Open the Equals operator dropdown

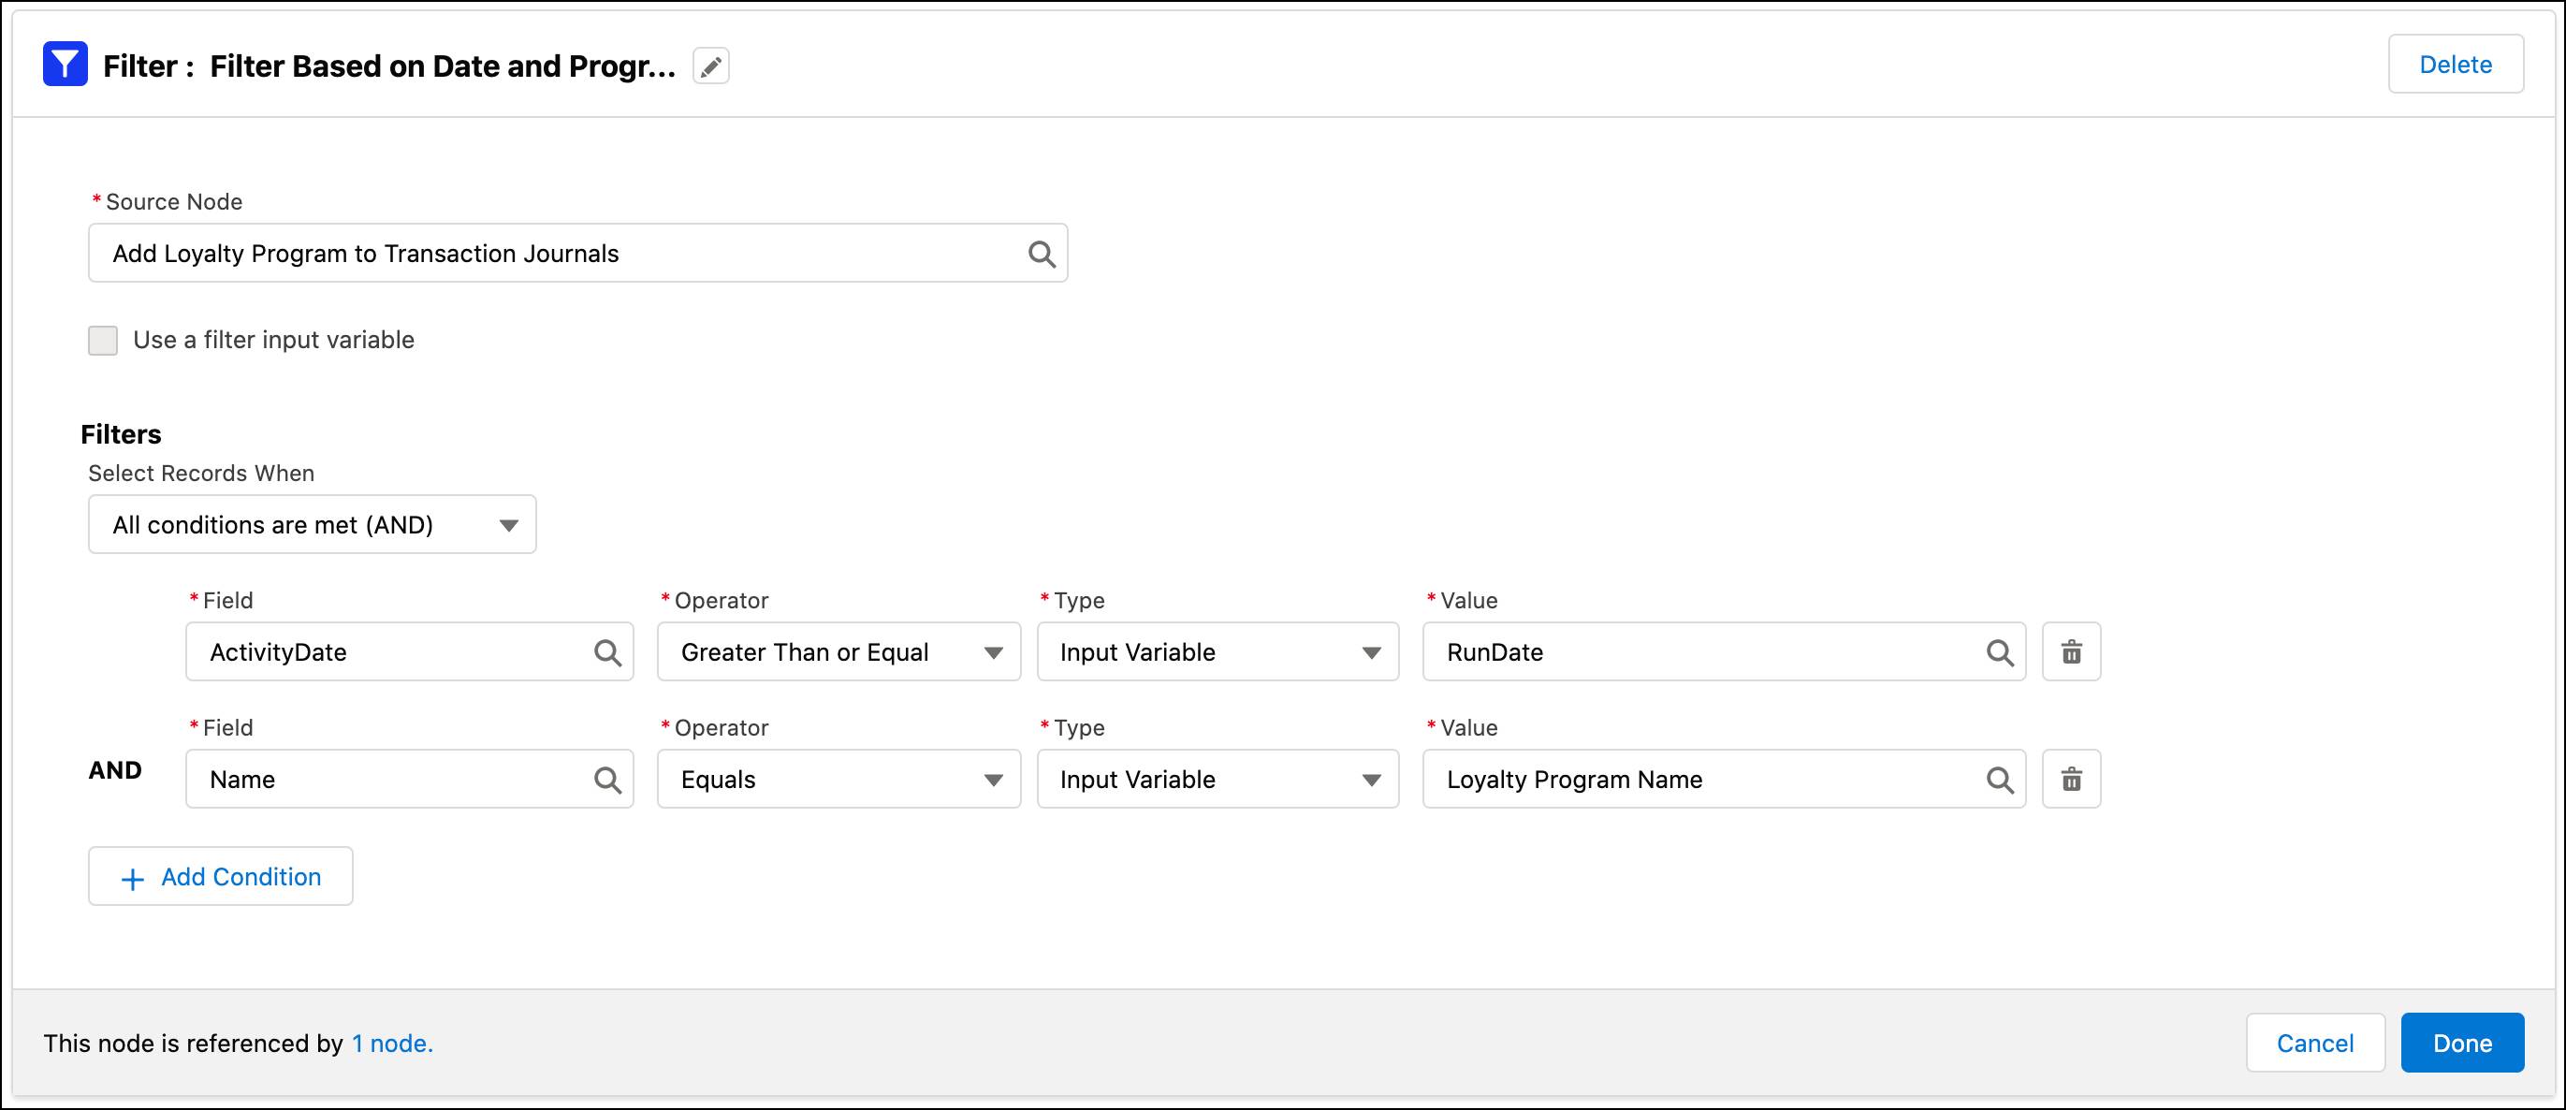[x=992, y=780]
